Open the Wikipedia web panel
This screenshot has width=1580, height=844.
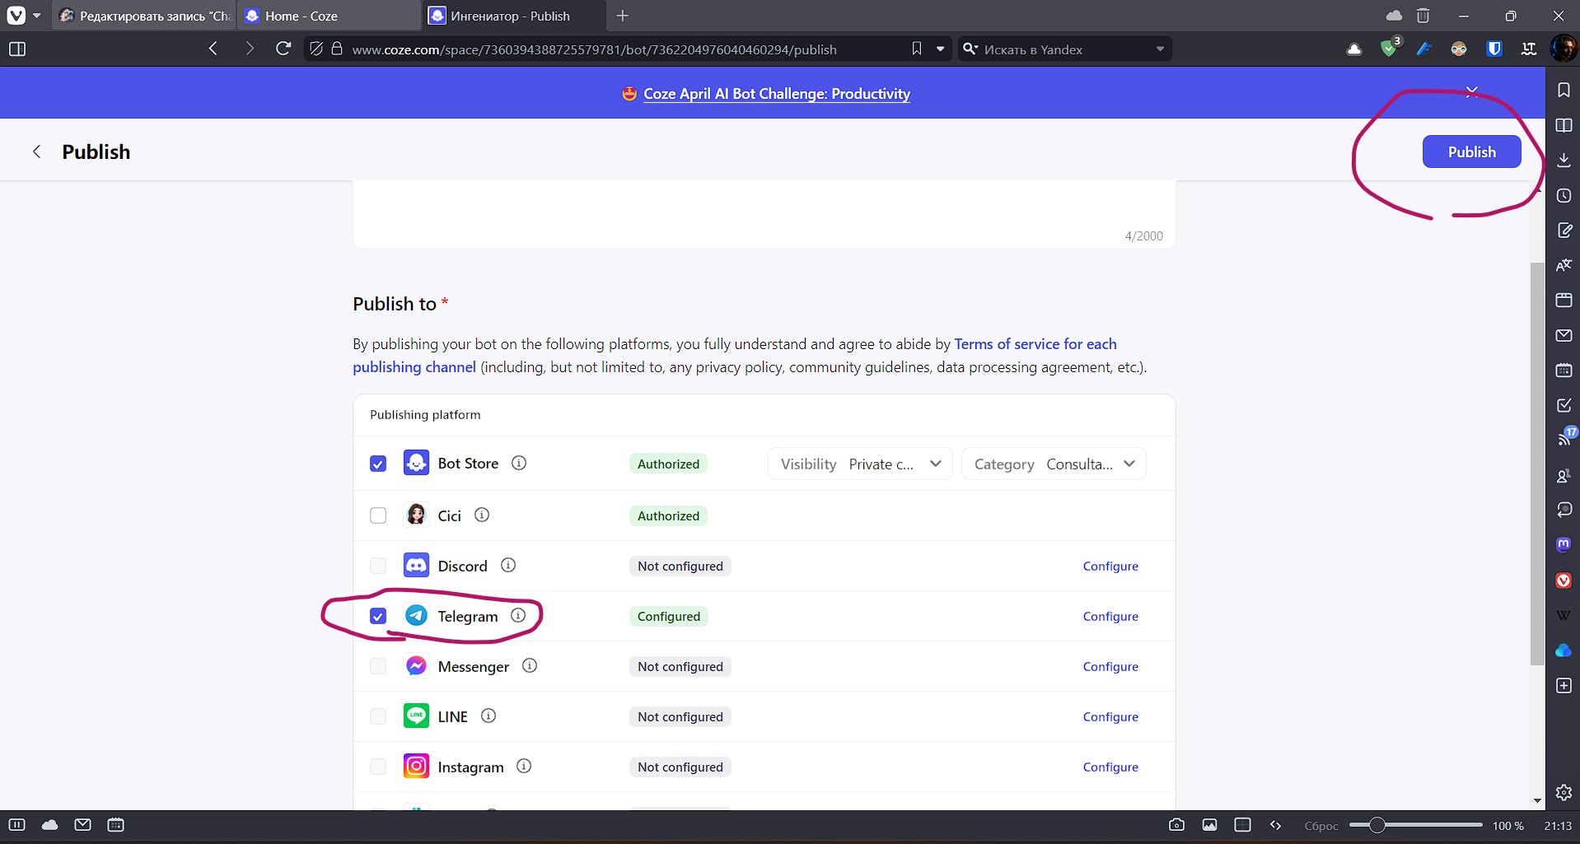pyautogui.click(x=1564, y=615)
